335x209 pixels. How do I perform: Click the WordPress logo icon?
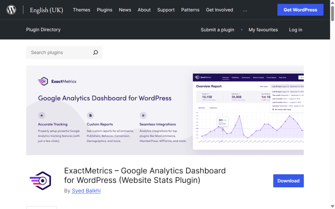click(11, 10)
